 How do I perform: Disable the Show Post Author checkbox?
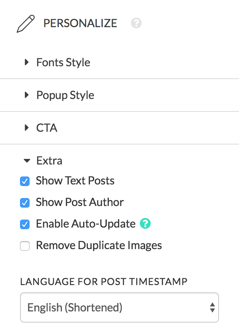[x=25, y=203]
